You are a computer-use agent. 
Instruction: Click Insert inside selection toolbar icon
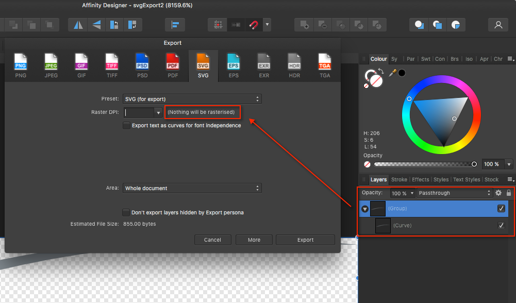coord(456,25)
